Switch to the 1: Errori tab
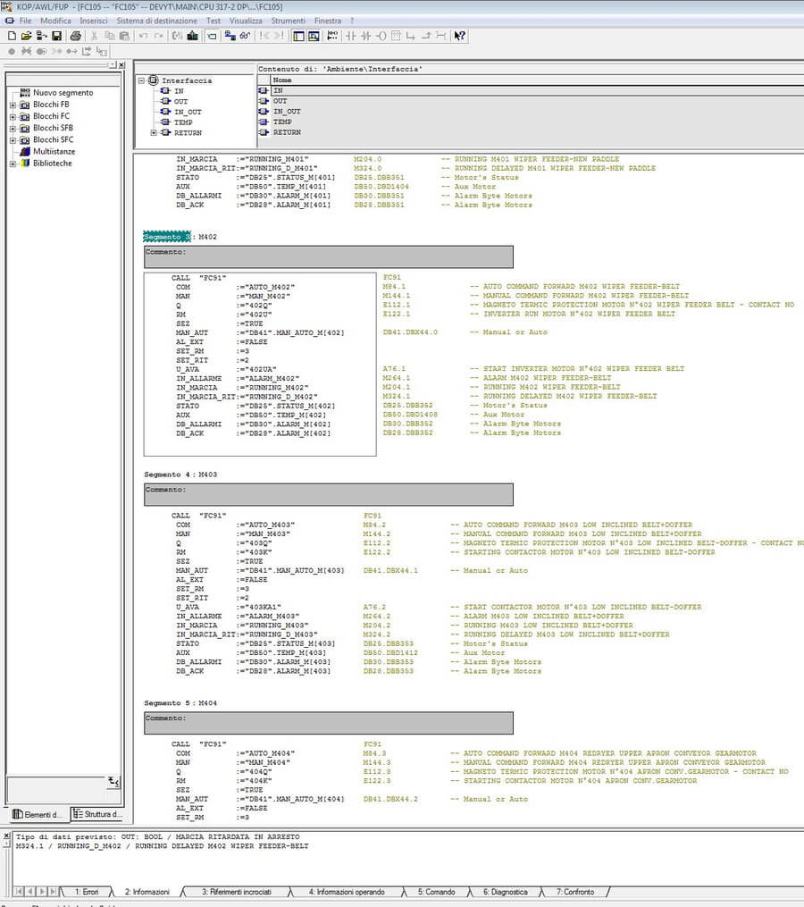Viewport: 804px width, 907px height. click(x=87, y=892)
